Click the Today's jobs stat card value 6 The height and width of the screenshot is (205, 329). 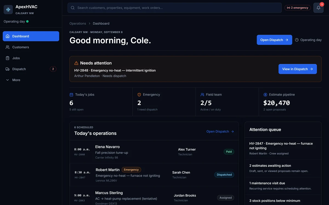pos(71,103)
